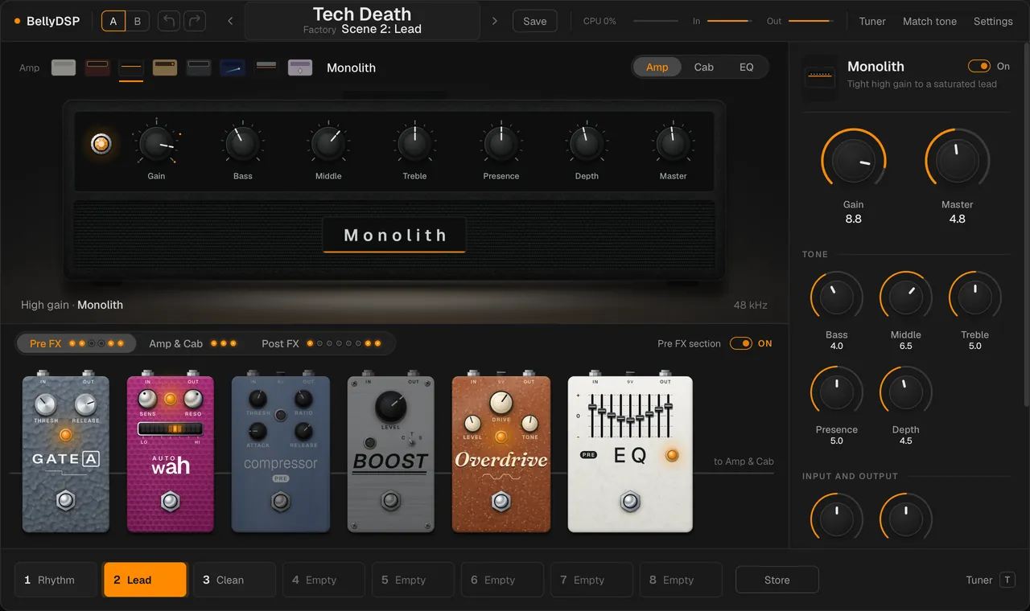Click the 48 kHz sample rate label
Viewport: 1030px width, 611px height.
(x=750, y=305)
